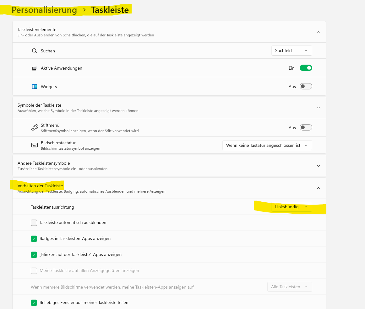Expand Andere Taskleistensymbole section
This screenshot has width=365, height=309.
(319, 166)
